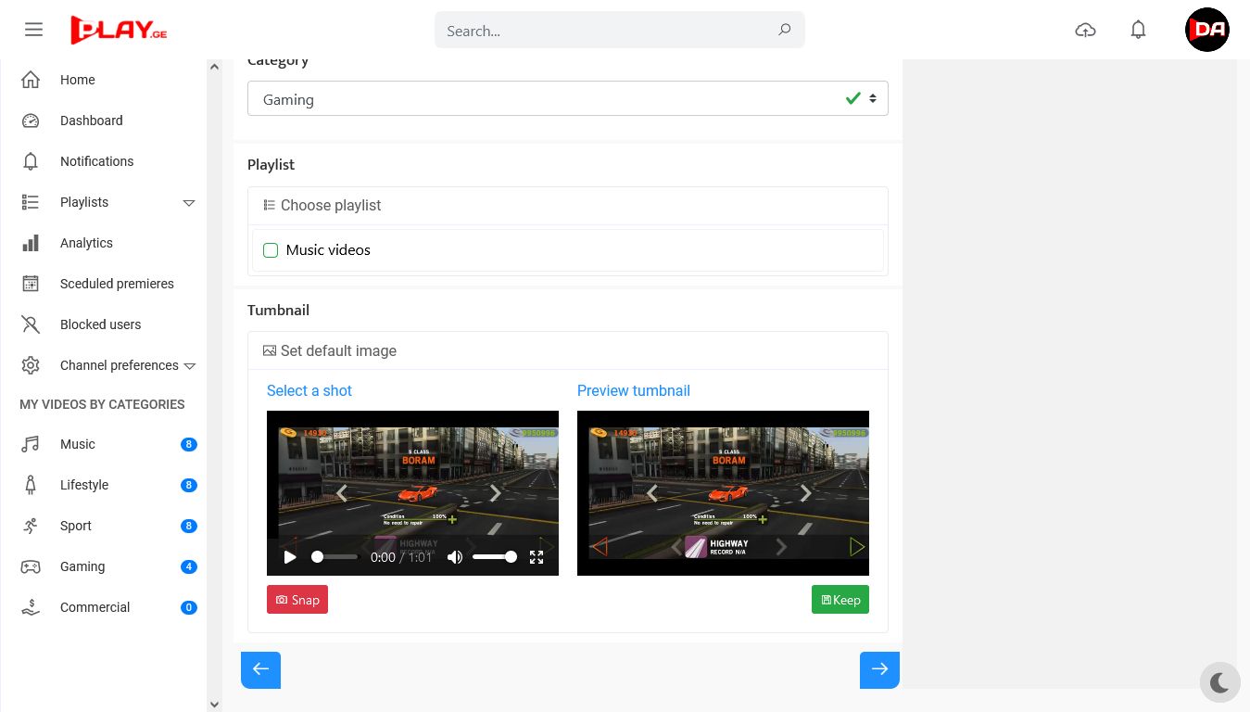
Task: Click the video progress seek bar
Action: pos(335,557)
